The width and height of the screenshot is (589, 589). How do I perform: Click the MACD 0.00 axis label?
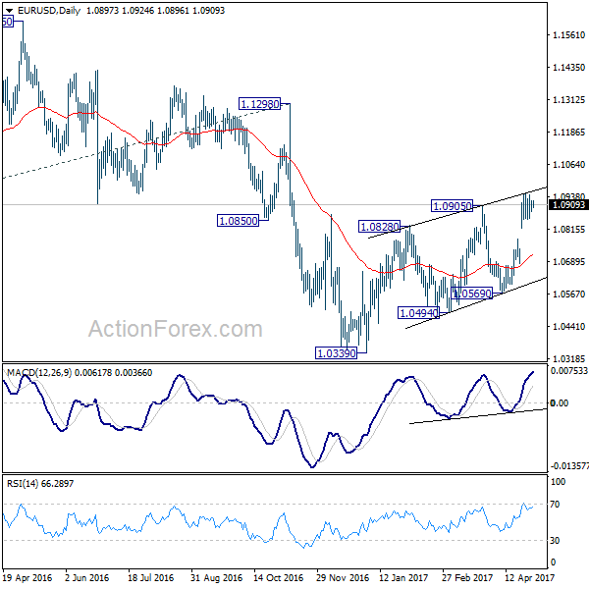click(559, 403)
